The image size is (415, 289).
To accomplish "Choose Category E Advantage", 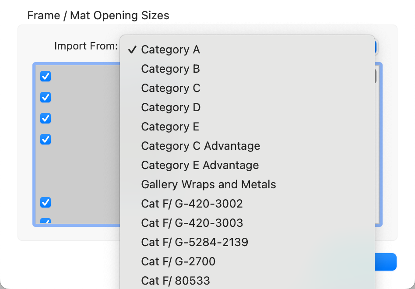I will pos(200,166).
